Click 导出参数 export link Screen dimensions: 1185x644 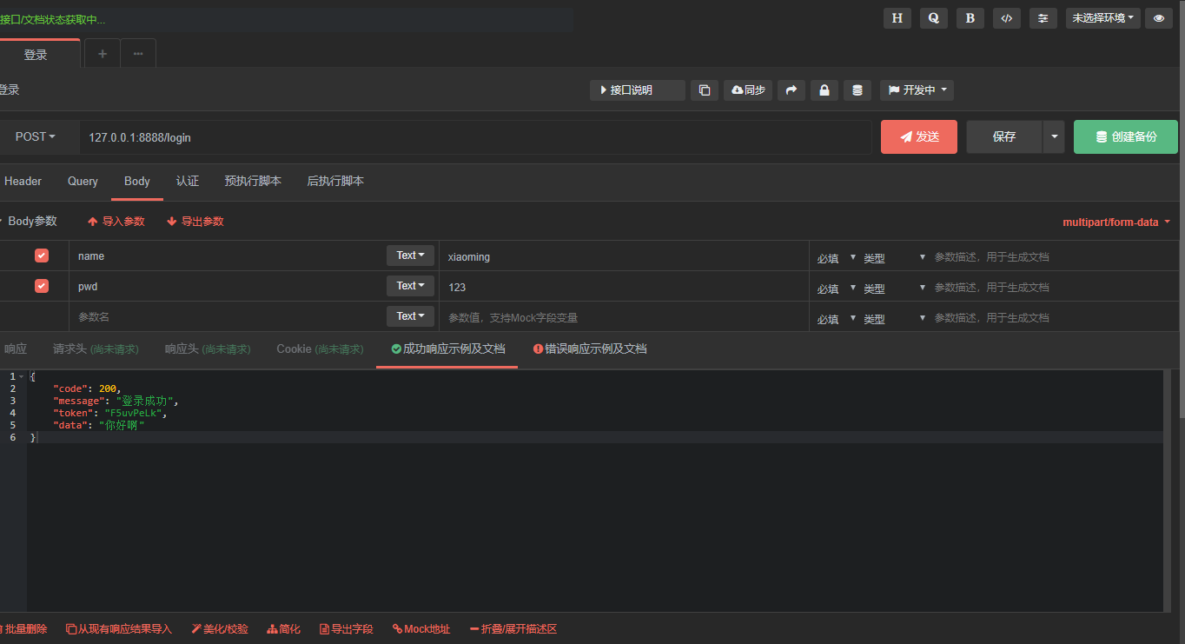(195, 222)
